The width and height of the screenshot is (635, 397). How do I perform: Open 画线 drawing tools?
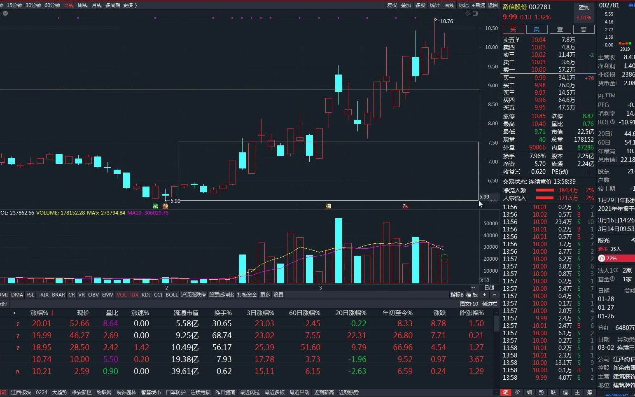449,5
